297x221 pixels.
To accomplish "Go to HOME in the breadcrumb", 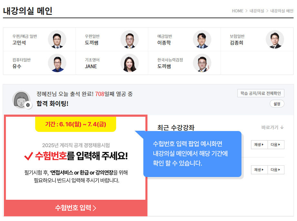I will point(238,11).
